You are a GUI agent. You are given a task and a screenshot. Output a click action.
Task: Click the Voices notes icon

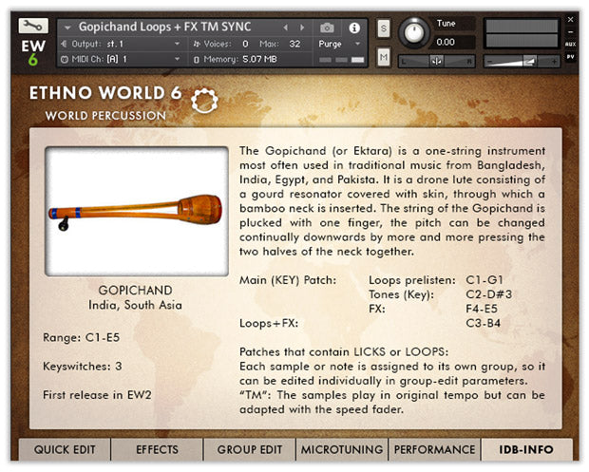click(x=197, y=44)
